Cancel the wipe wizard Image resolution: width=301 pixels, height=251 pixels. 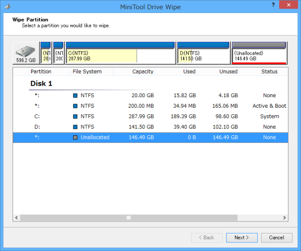[276, 237]
